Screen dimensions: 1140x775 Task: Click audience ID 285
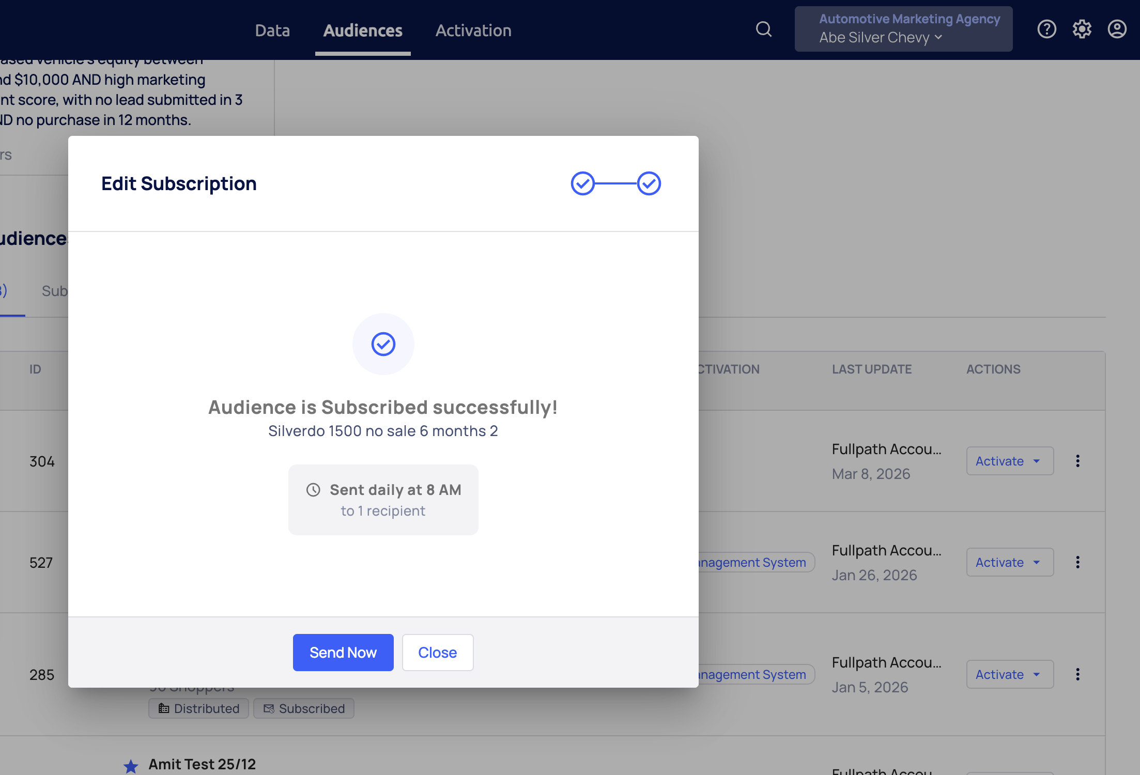[41, 675]
